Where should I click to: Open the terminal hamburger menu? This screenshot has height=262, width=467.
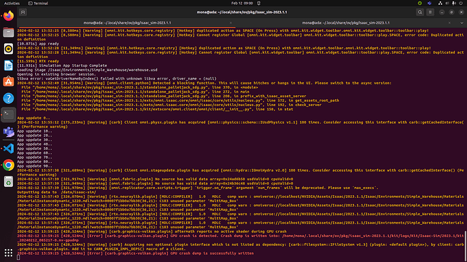(x=430, y=12)
